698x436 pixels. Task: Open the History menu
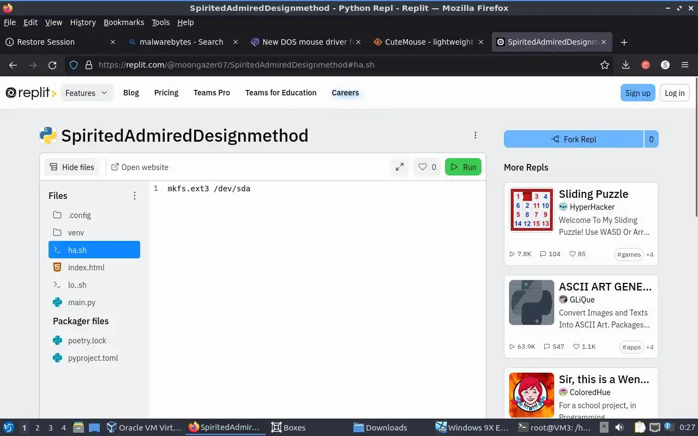tap(83, 22)
